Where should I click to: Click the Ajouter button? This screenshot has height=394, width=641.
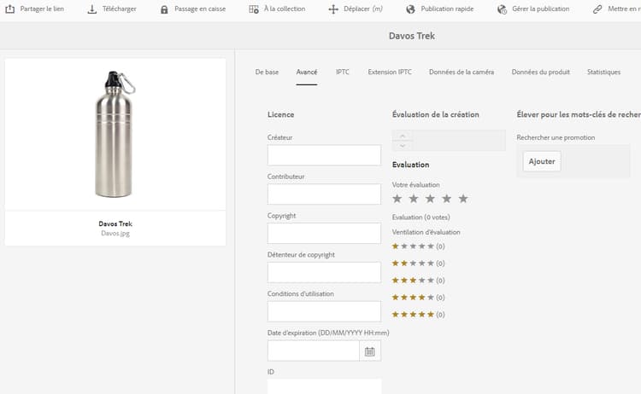click(542, 161)
